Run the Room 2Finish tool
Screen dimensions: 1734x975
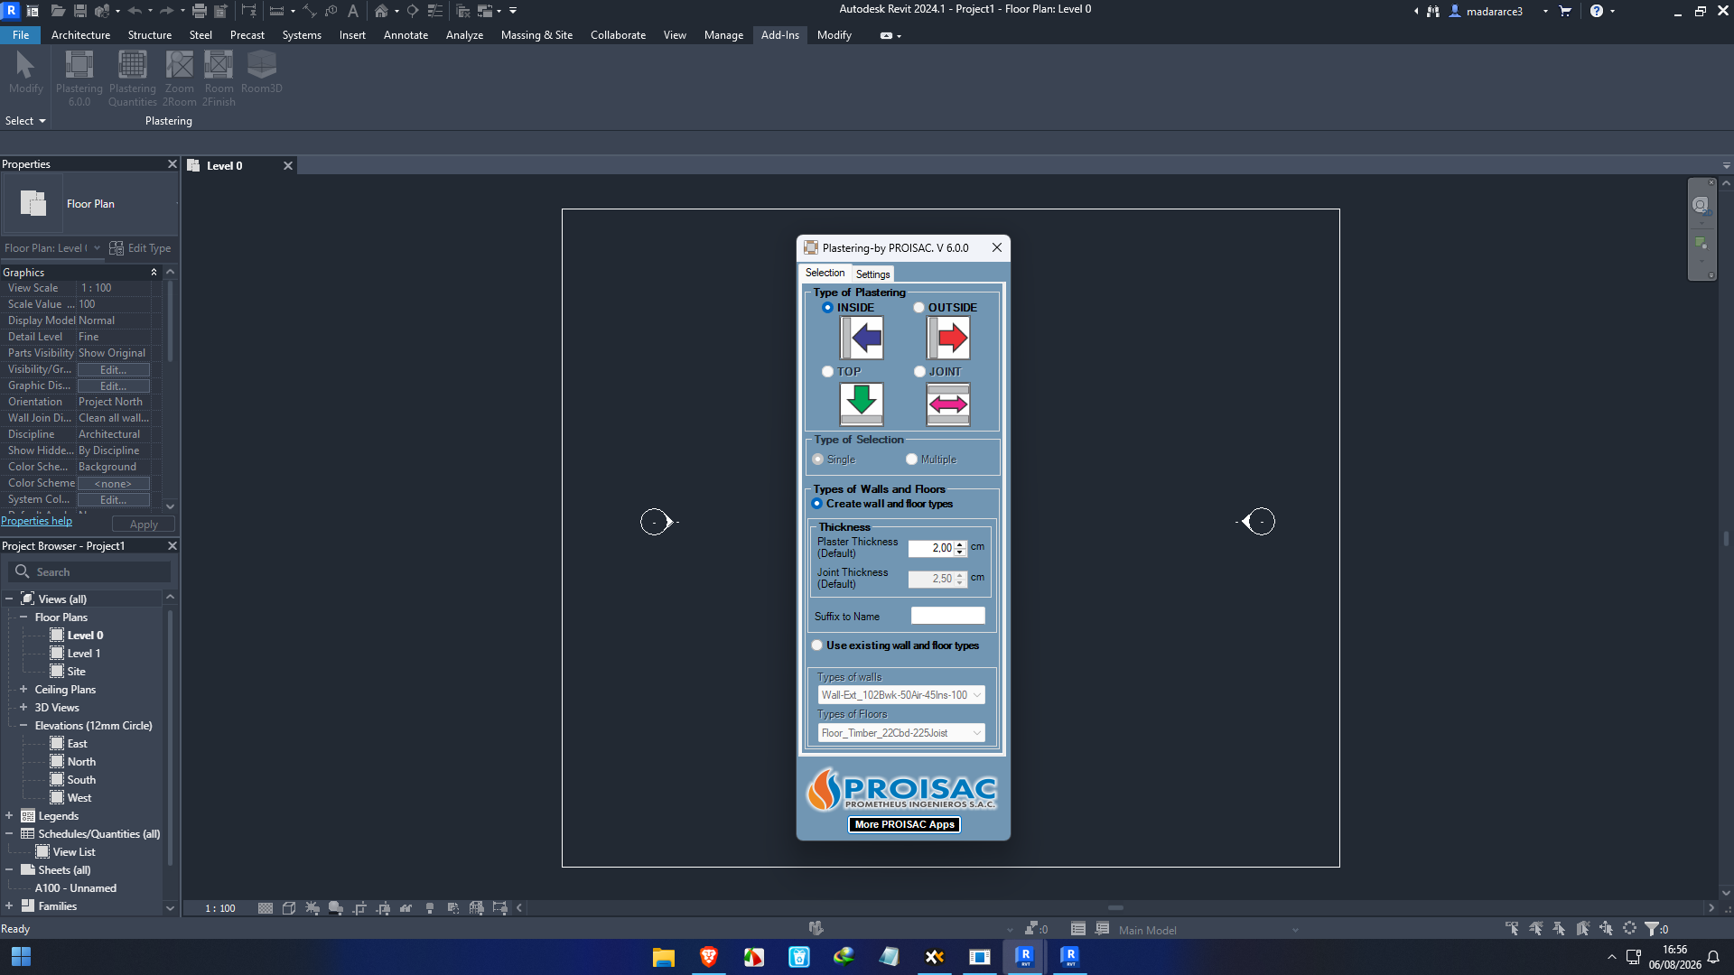click(x=219, y=78)
